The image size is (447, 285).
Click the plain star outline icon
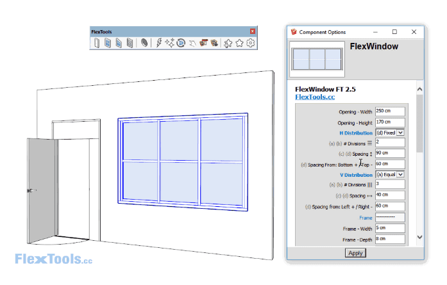coord(239,44)
